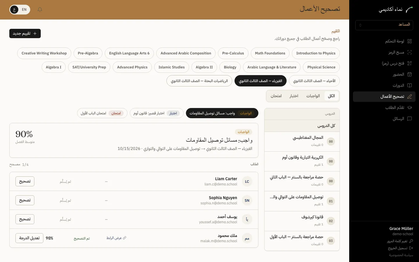Select Creative Writing Workshop course chip
This screenshot has width=419, height=262.
[x=44, y=53]
